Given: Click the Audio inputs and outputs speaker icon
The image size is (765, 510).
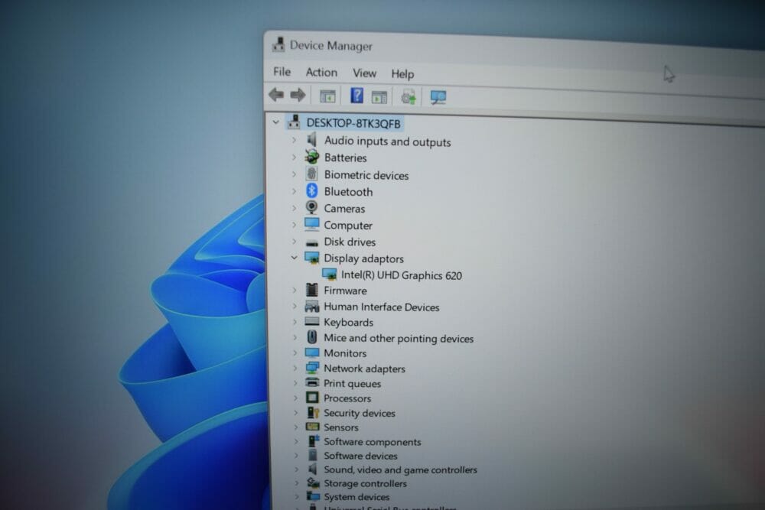Looking at the screenshot, I should coord(312,139).
